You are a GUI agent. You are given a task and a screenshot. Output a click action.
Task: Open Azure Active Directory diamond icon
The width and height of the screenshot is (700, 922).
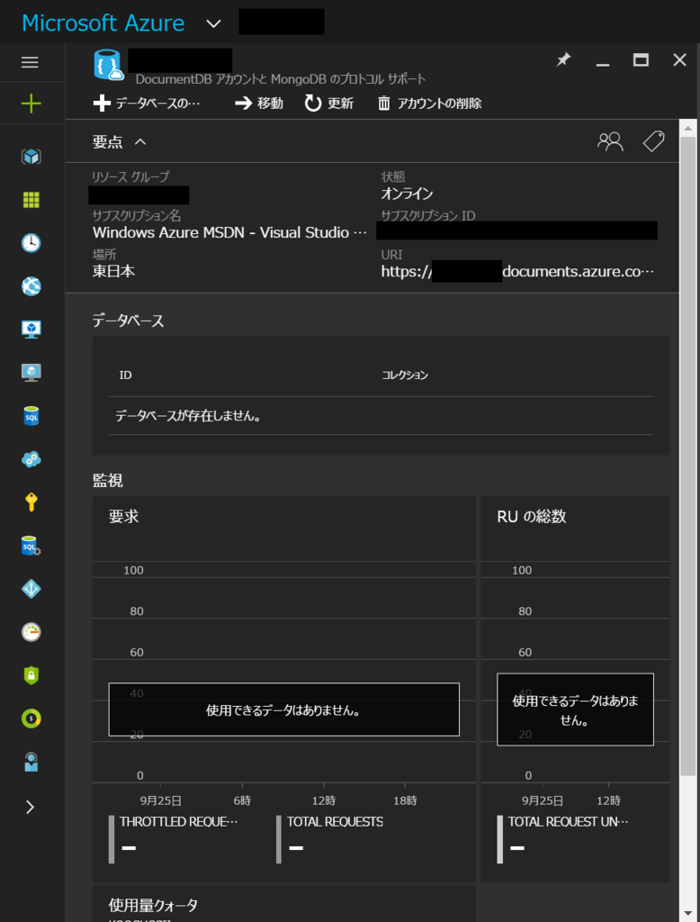31,589
